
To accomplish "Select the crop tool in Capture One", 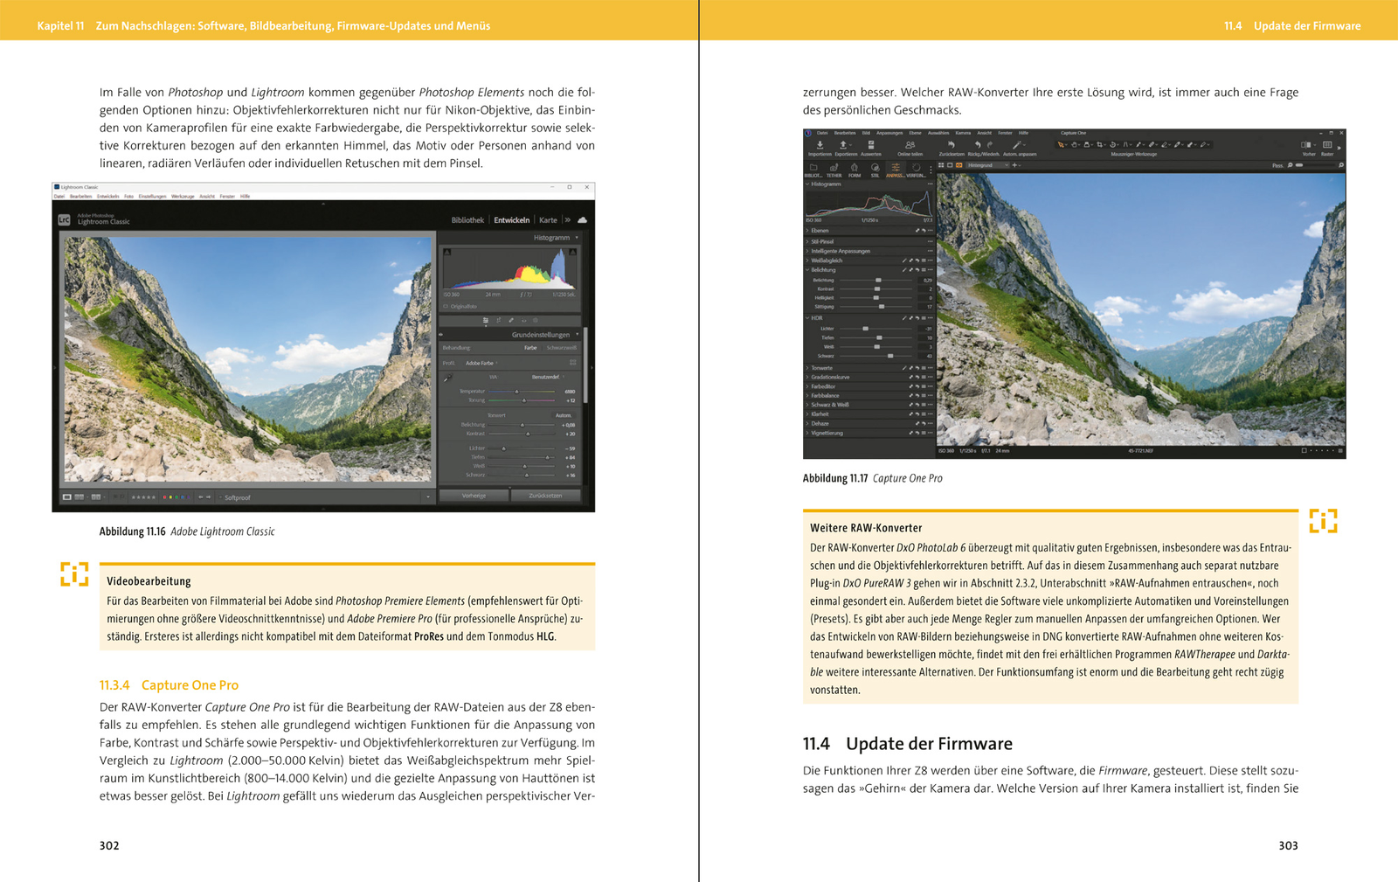I will pyautogui.click(x=1100, y=145).
